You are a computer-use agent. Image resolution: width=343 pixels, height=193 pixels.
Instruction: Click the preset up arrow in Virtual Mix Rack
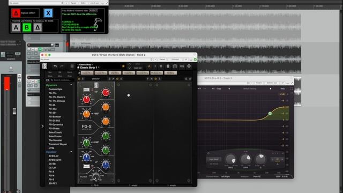click(130, 64)
